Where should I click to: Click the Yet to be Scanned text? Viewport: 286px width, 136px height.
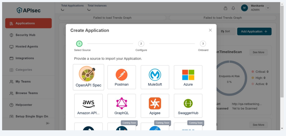click(244, 109)
